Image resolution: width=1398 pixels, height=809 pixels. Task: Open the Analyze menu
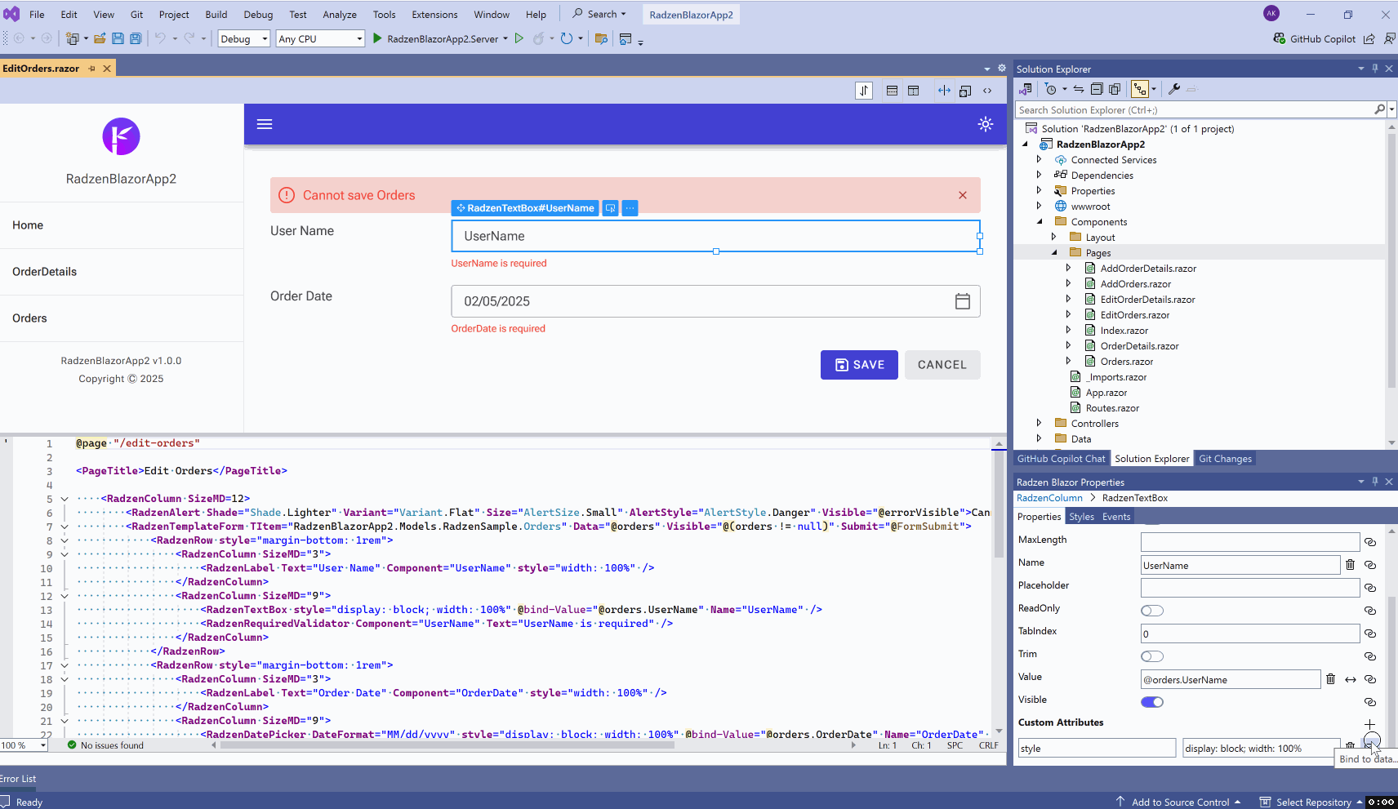340,15
